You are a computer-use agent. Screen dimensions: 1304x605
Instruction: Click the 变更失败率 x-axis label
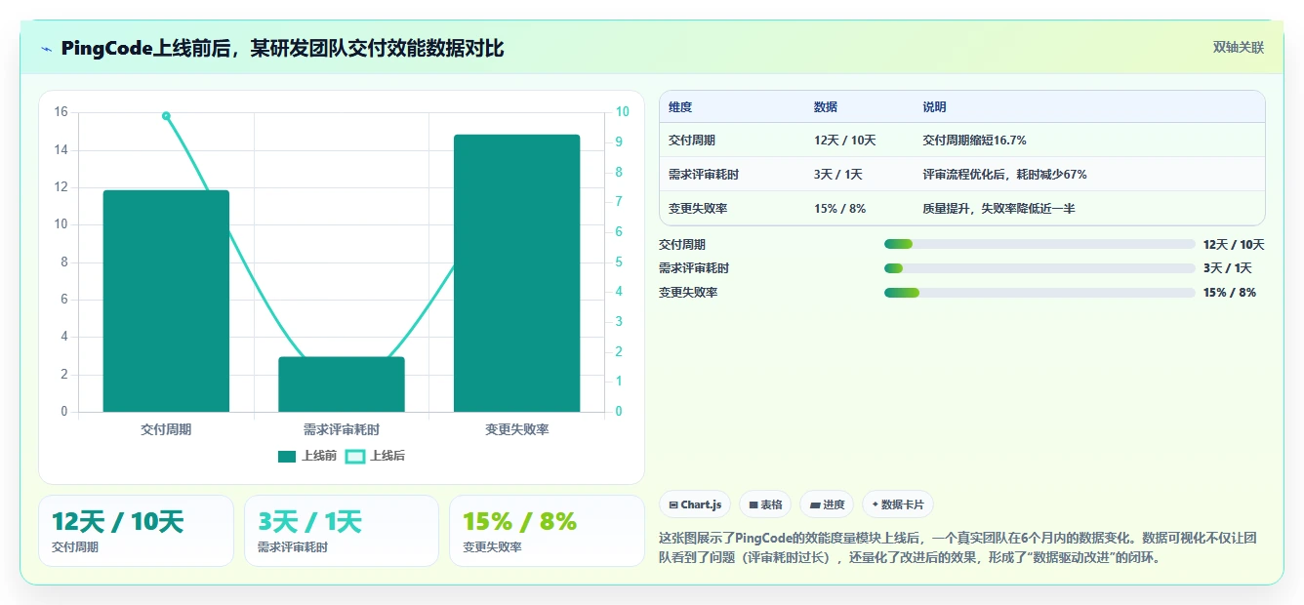[x=517, y=429]
